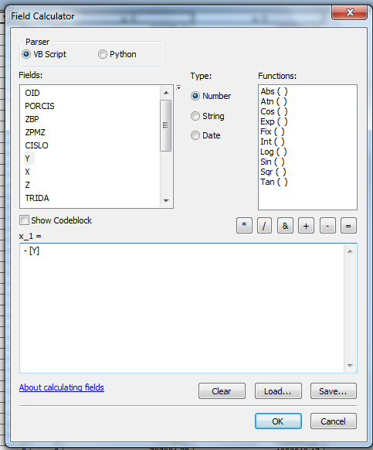Pick the Int ( ) function
The height and width of the screenshot is (450, 373).
pos(273,141)
